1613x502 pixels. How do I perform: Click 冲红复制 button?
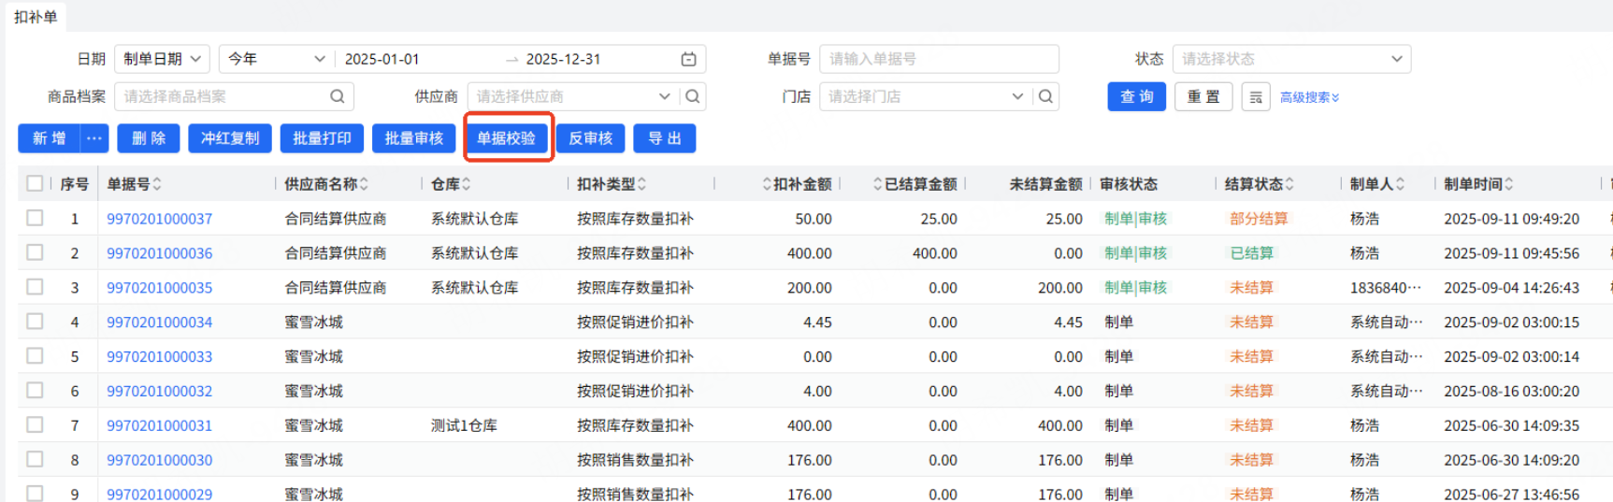point(230,138)
